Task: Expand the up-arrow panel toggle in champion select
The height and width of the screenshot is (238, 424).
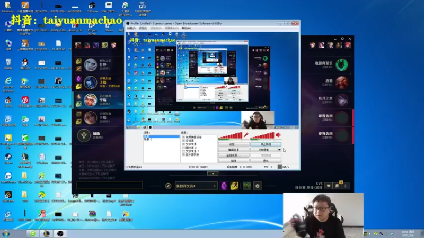Action: pos(213,173)
